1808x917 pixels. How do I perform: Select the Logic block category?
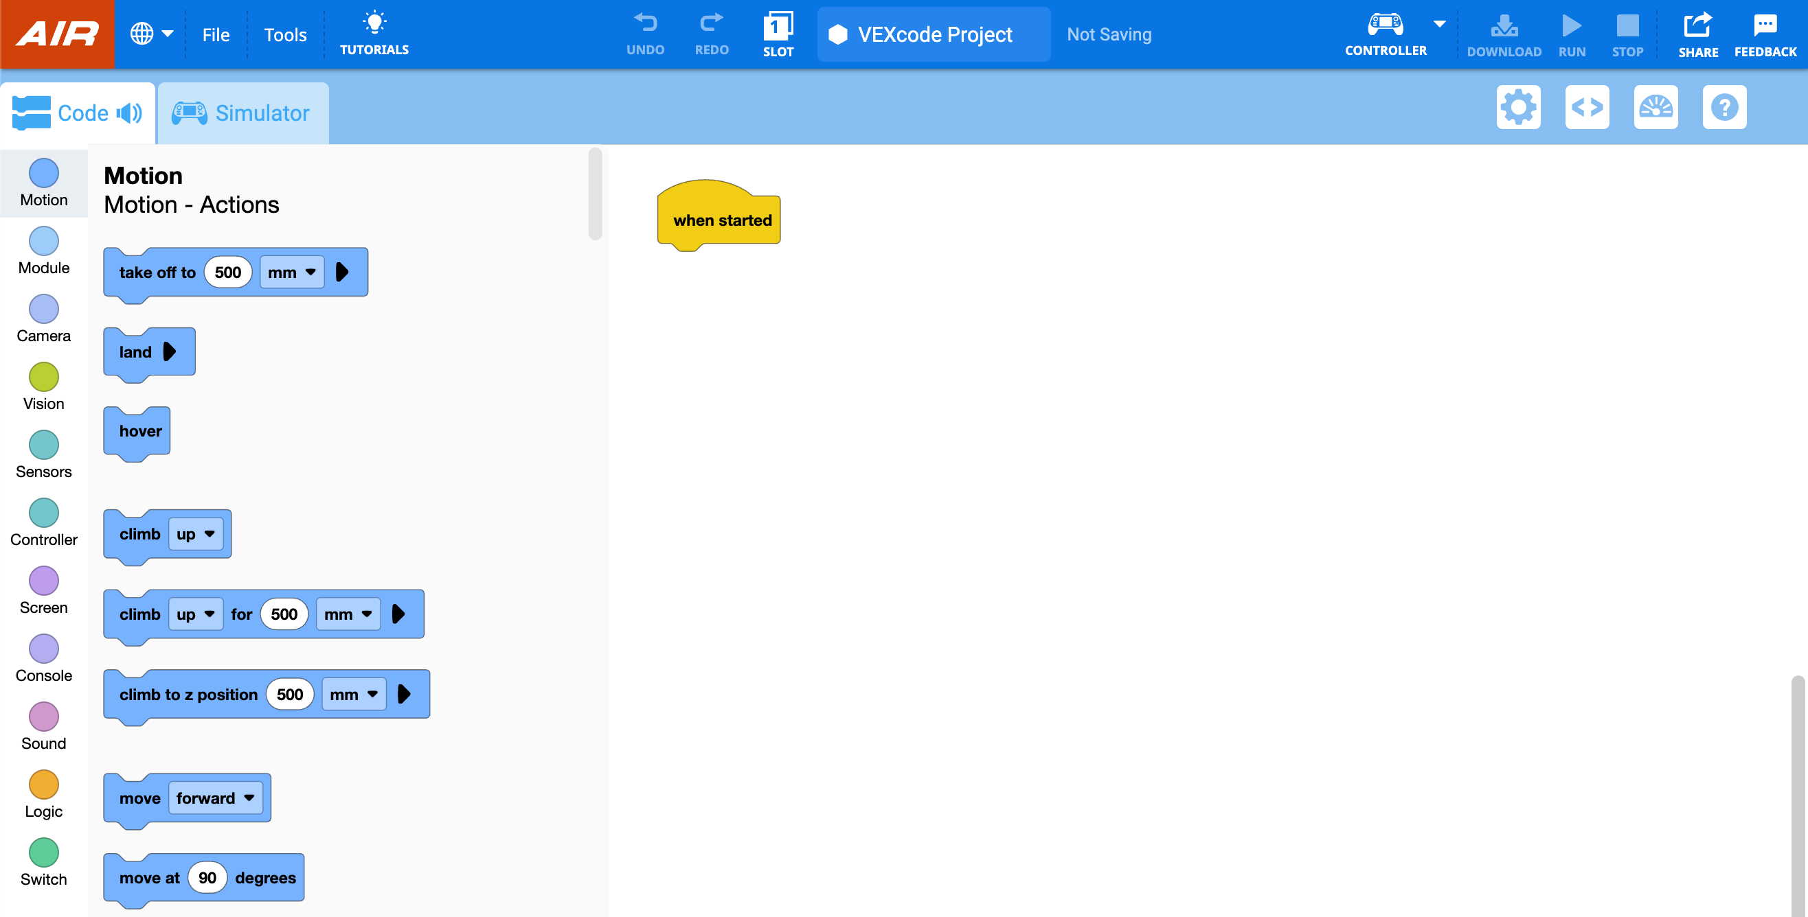click(43, 793)
